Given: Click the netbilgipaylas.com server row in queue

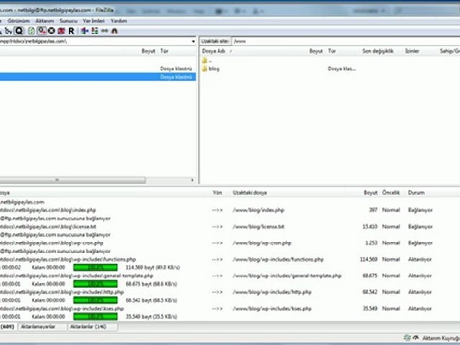Looking at the screenshot, I should [23, 202].
